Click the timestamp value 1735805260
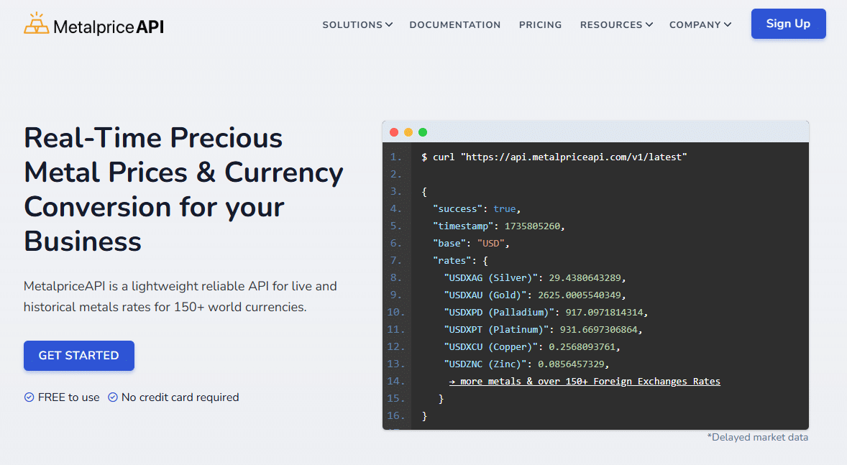This screenshot has width=847, height=465. click(532, 226)
